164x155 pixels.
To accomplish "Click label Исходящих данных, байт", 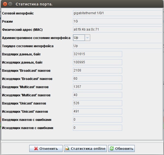I will [x=22, y=62].
